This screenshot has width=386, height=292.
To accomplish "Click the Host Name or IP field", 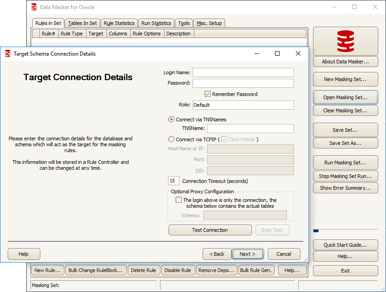I will tap(251, 149).
